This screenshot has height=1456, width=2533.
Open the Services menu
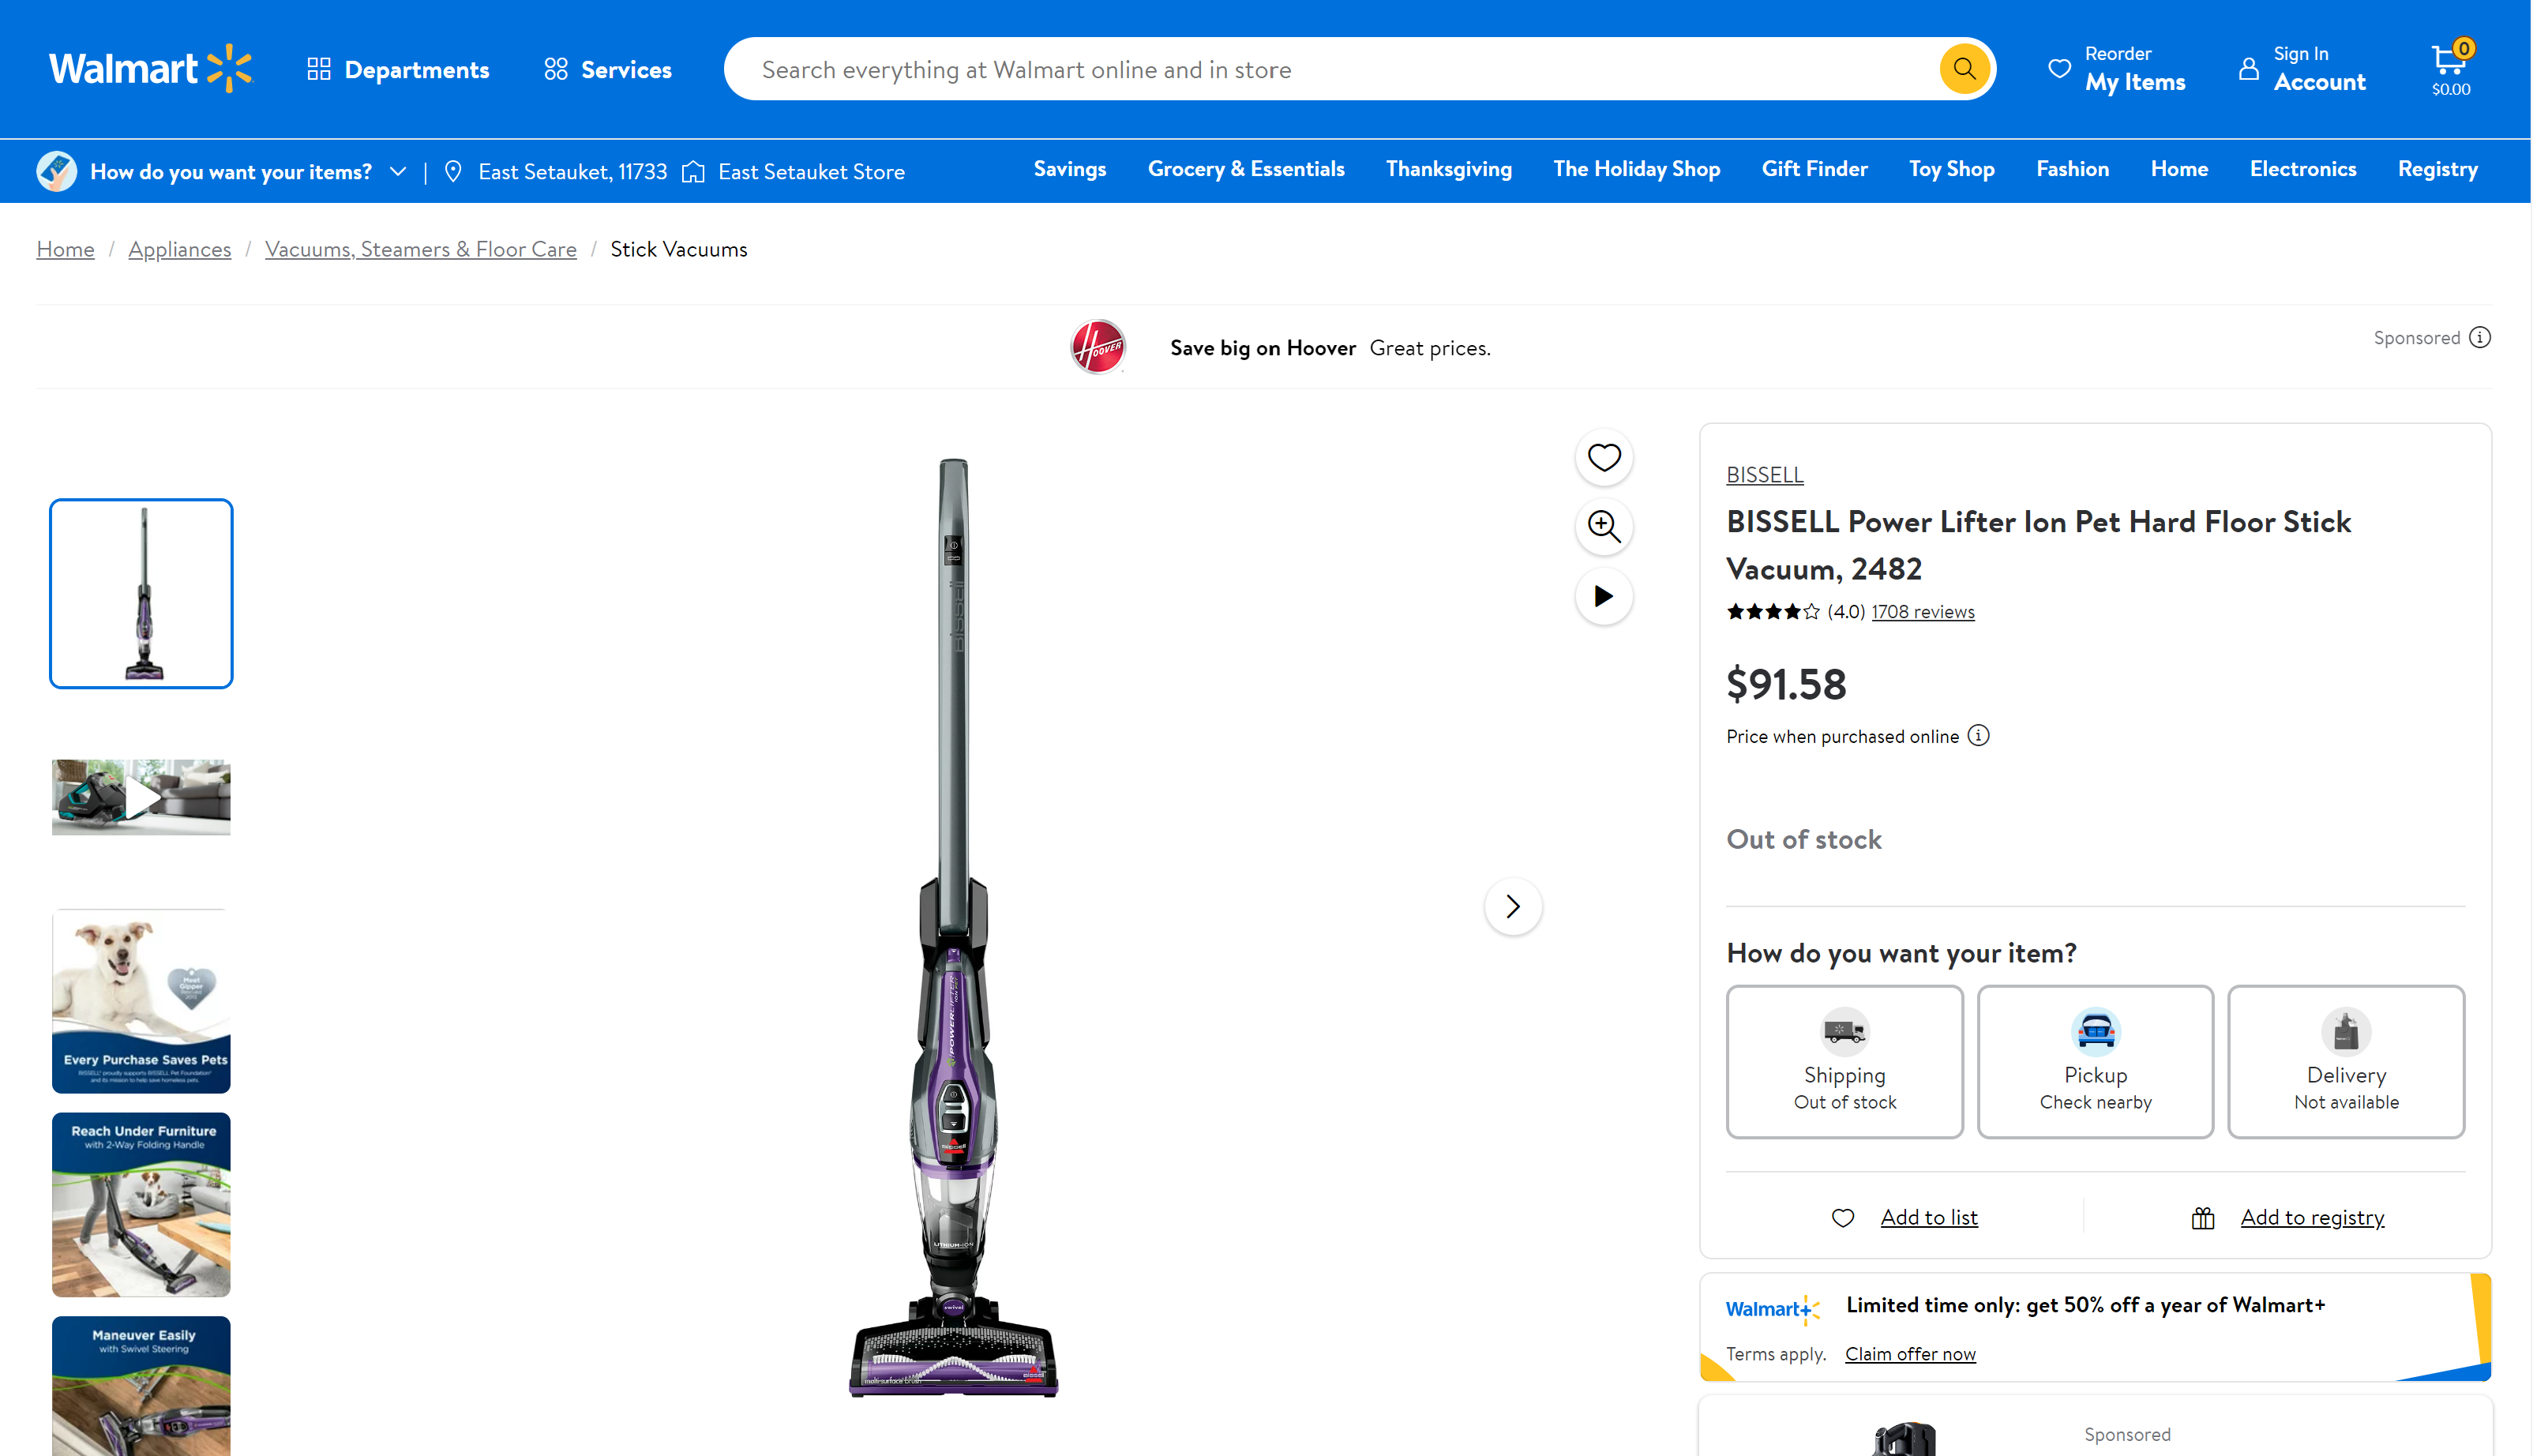click(608, 69)
